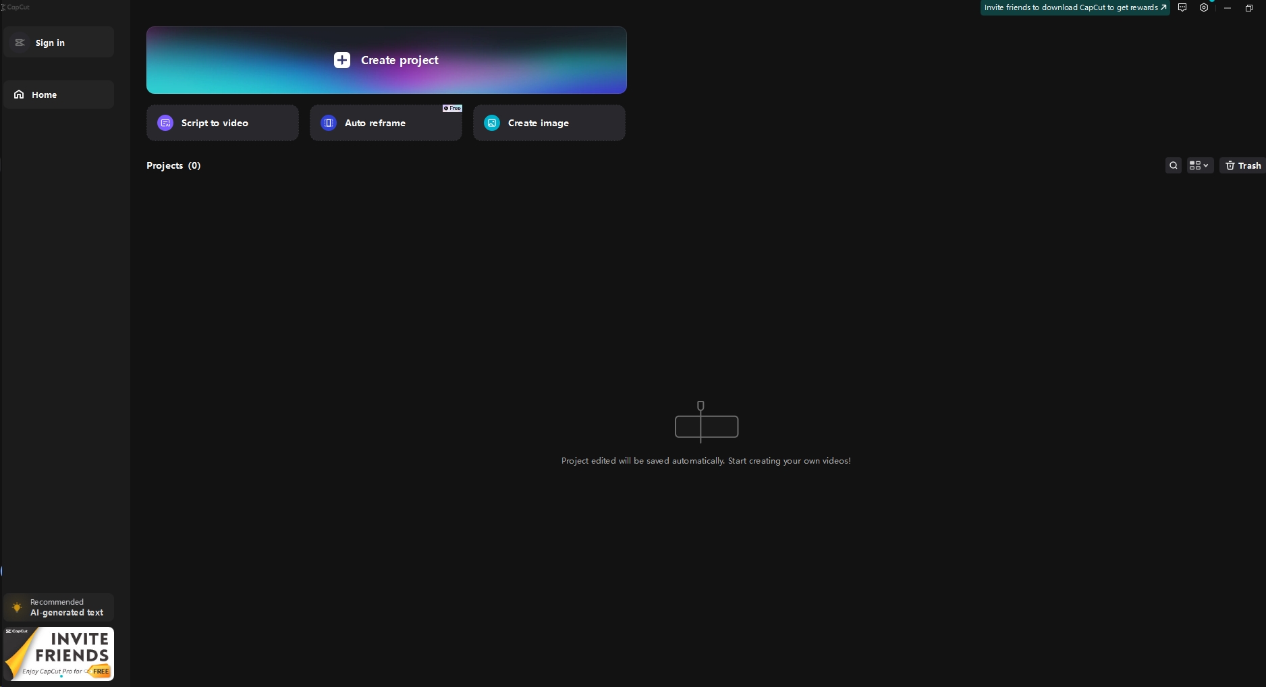Screen dimensions: 1266x687
Task: Open the feedback chat bubble icon
Action: (x=1182, y=7)
